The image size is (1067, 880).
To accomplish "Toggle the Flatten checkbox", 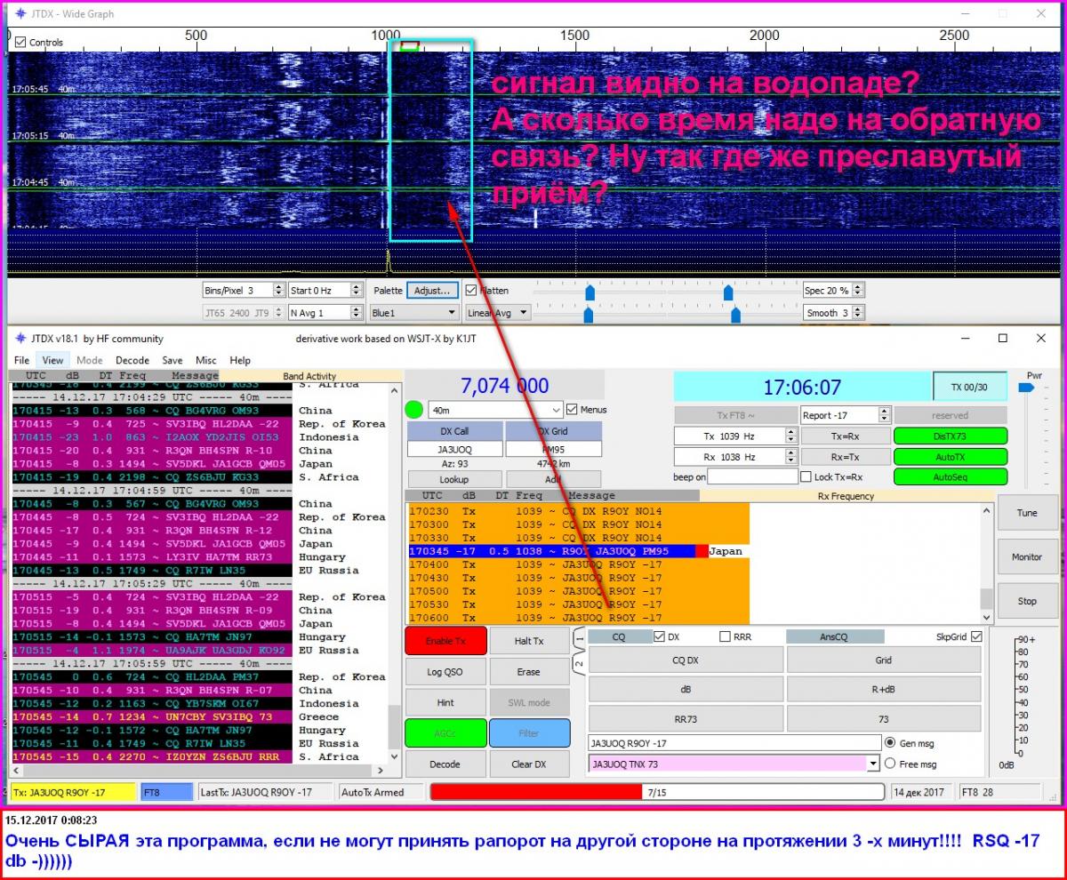I will 471,290.
